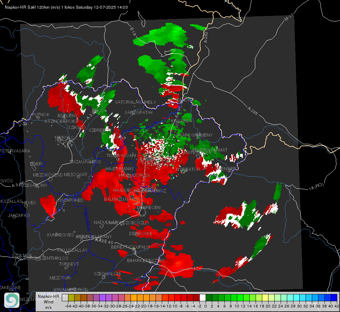Click the dark blue swatch at the legend's end
The image size is (340, 312).
point(334,297)
